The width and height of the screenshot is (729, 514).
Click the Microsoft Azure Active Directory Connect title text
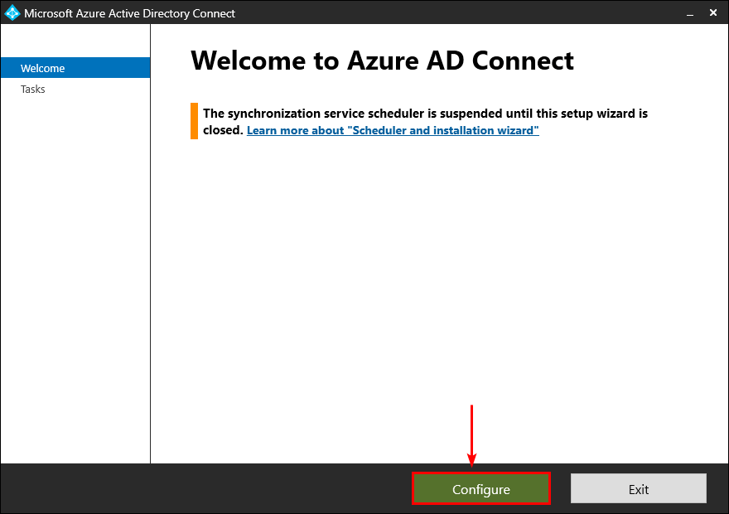[x=130, y=13]
